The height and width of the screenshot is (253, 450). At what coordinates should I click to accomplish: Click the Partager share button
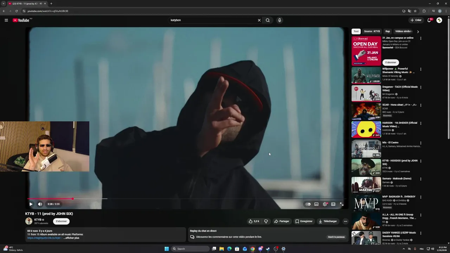click(x=282, y=221)
